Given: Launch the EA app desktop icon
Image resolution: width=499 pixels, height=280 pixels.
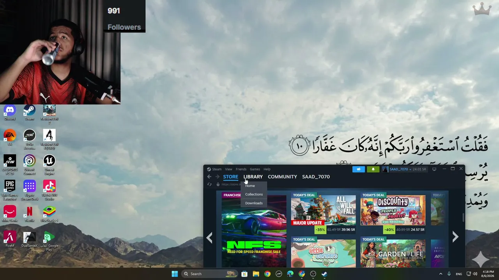Looking at the screenshot, I should 10,137.
